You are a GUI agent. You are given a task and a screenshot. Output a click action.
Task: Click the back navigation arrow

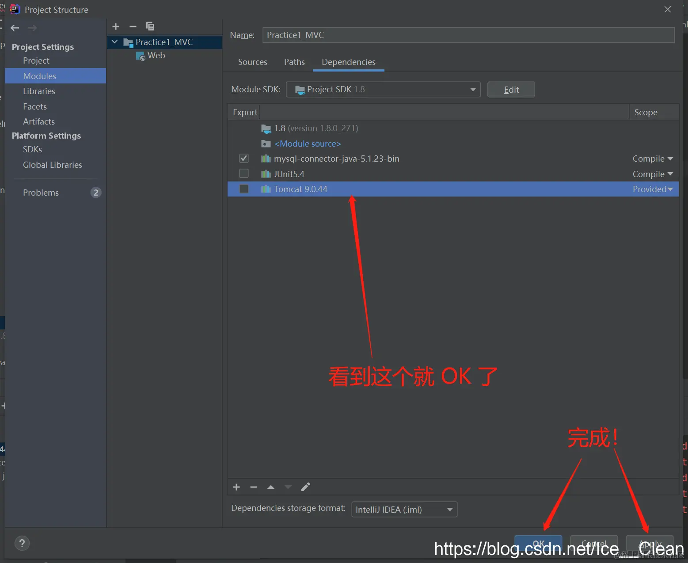click(x=15, y=28)
